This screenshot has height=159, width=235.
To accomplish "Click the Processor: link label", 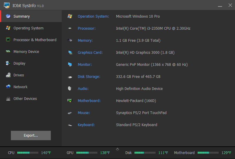I will (x=87, y=28).
